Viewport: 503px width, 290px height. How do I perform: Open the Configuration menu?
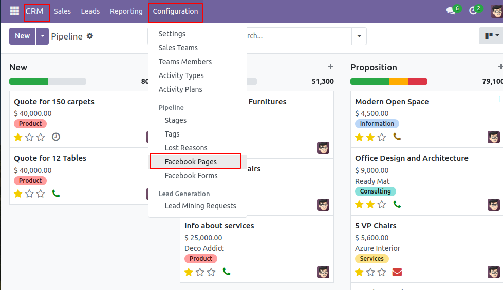(x=175, y=11)
